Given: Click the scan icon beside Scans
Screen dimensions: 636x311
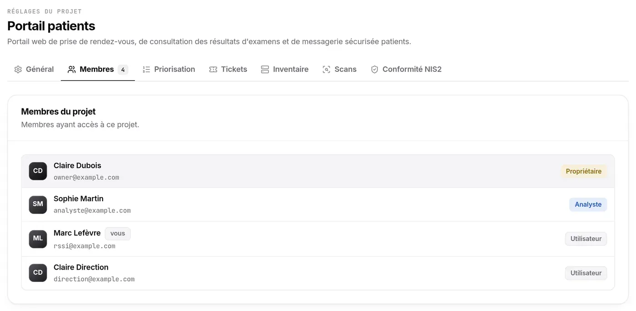Looking at the screenshot, I should point(326,69).
